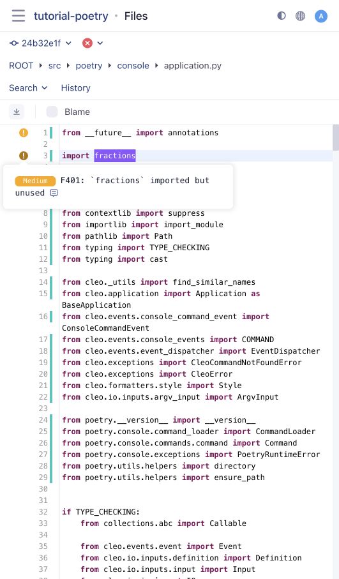Click 'annotations' on line 1

tap(193, 133)
